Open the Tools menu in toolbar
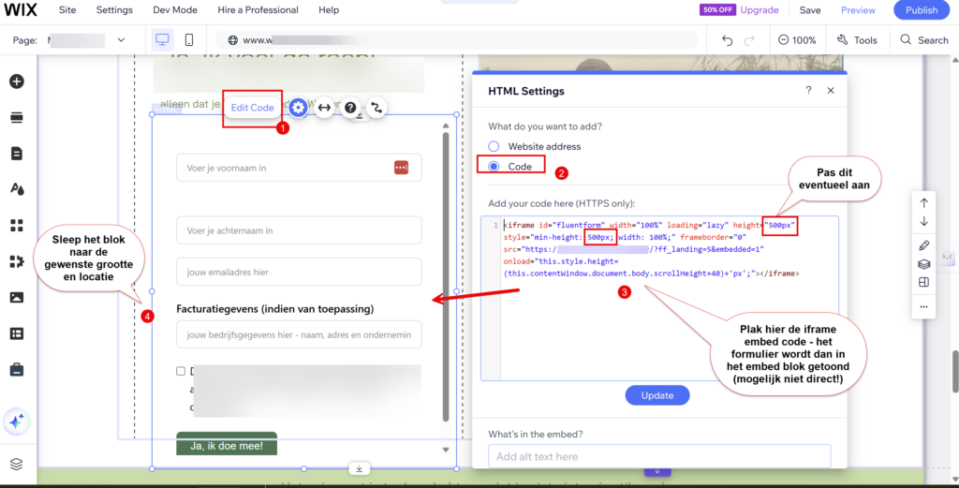Image resolution: width=959 pixels, height=488 pixels. tap(857, 40)
